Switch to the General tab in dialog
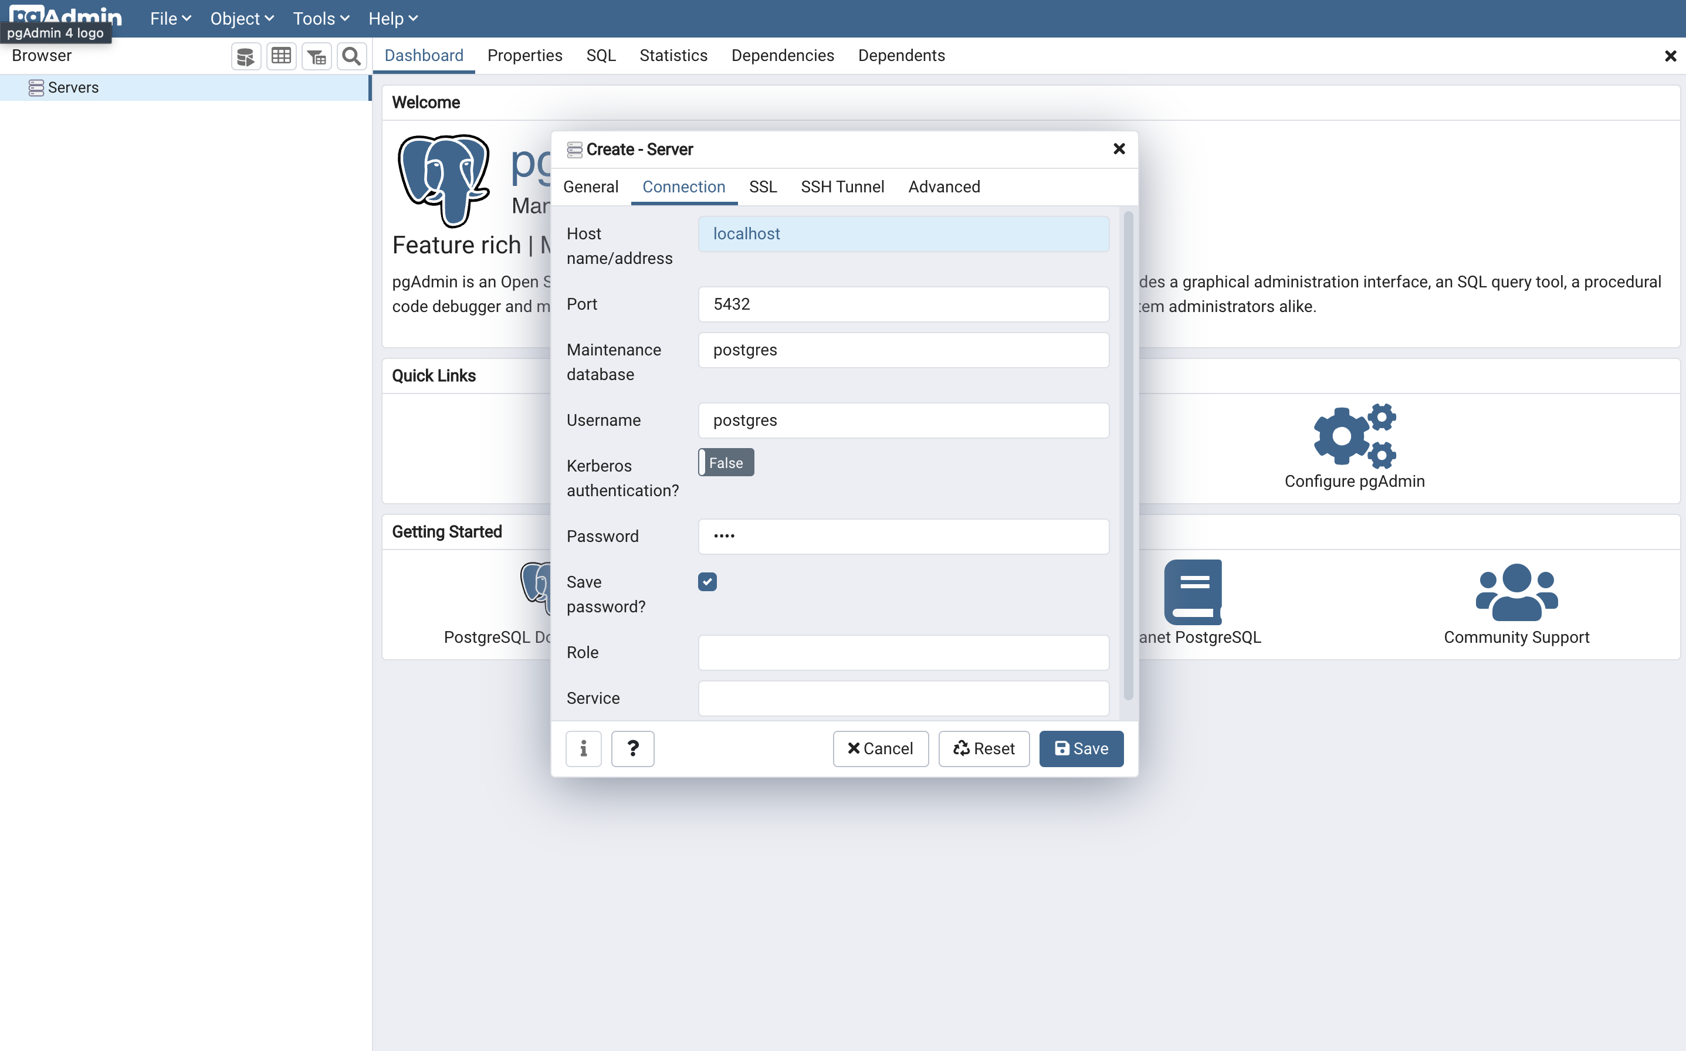The image size is (1686, 1051). click(x=591, y=187)
